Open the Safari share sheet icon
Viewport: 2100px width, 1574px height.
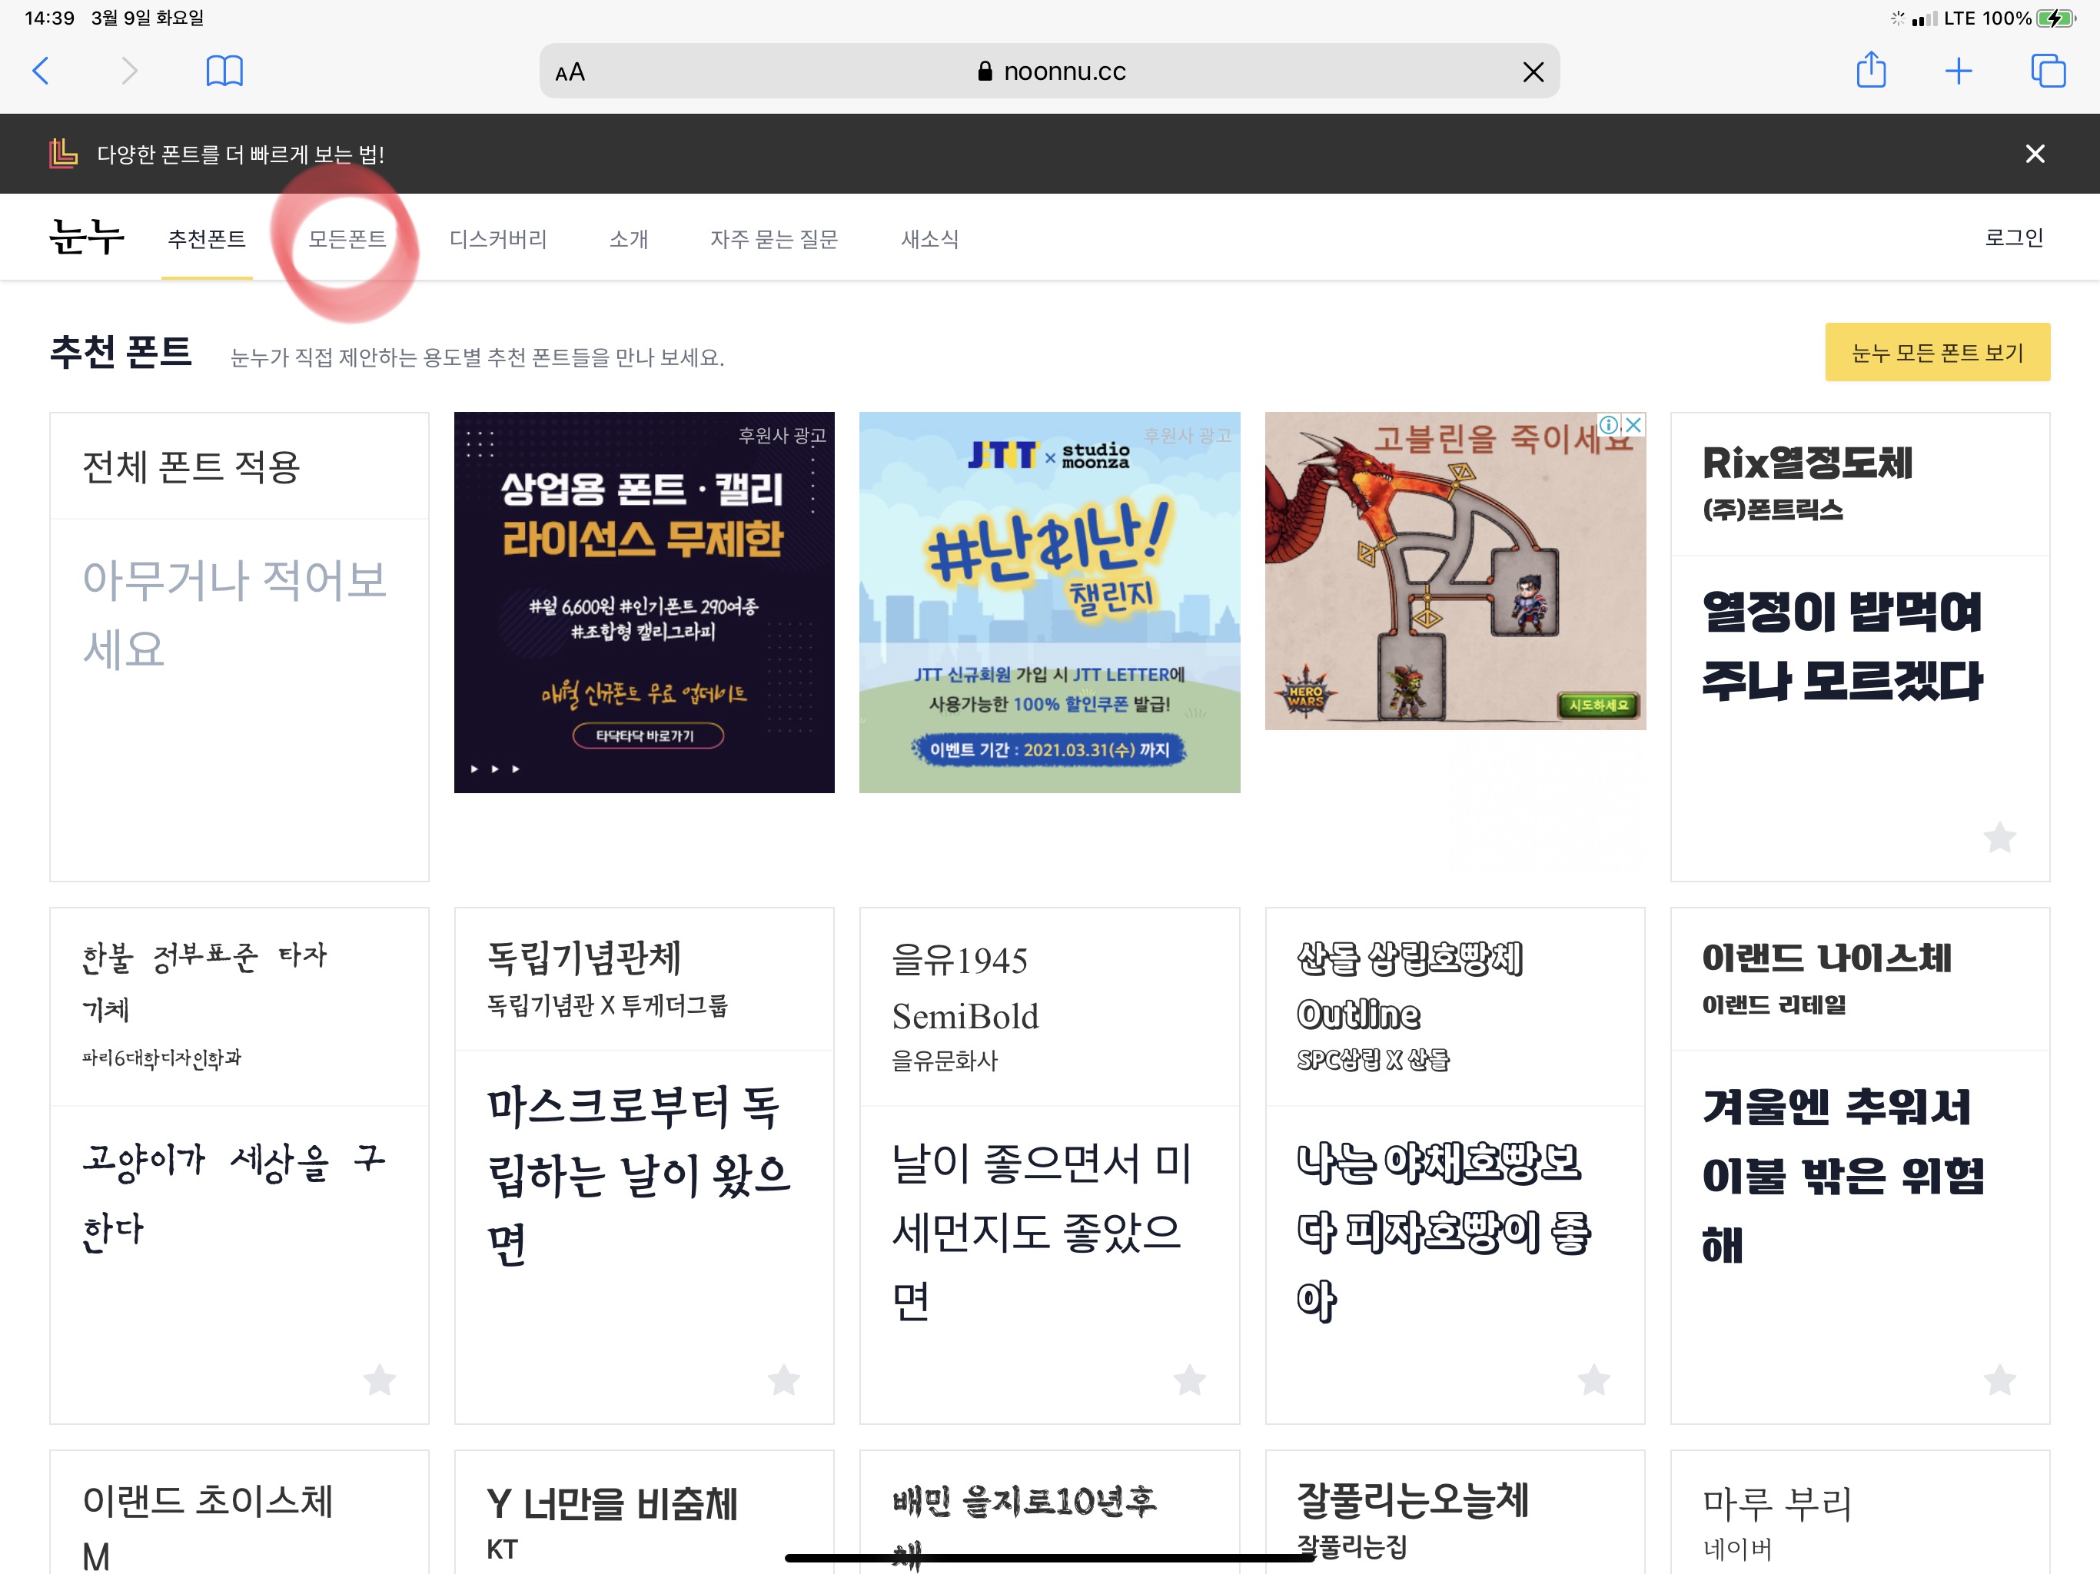click(x=1870, y=70)
